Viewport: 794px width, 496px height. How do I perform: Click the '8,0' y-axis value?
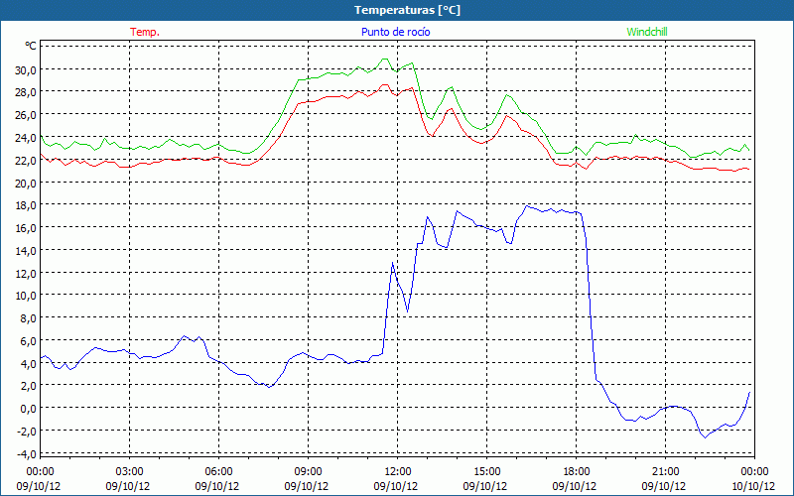pyautogui.click(x=28, y=317)
